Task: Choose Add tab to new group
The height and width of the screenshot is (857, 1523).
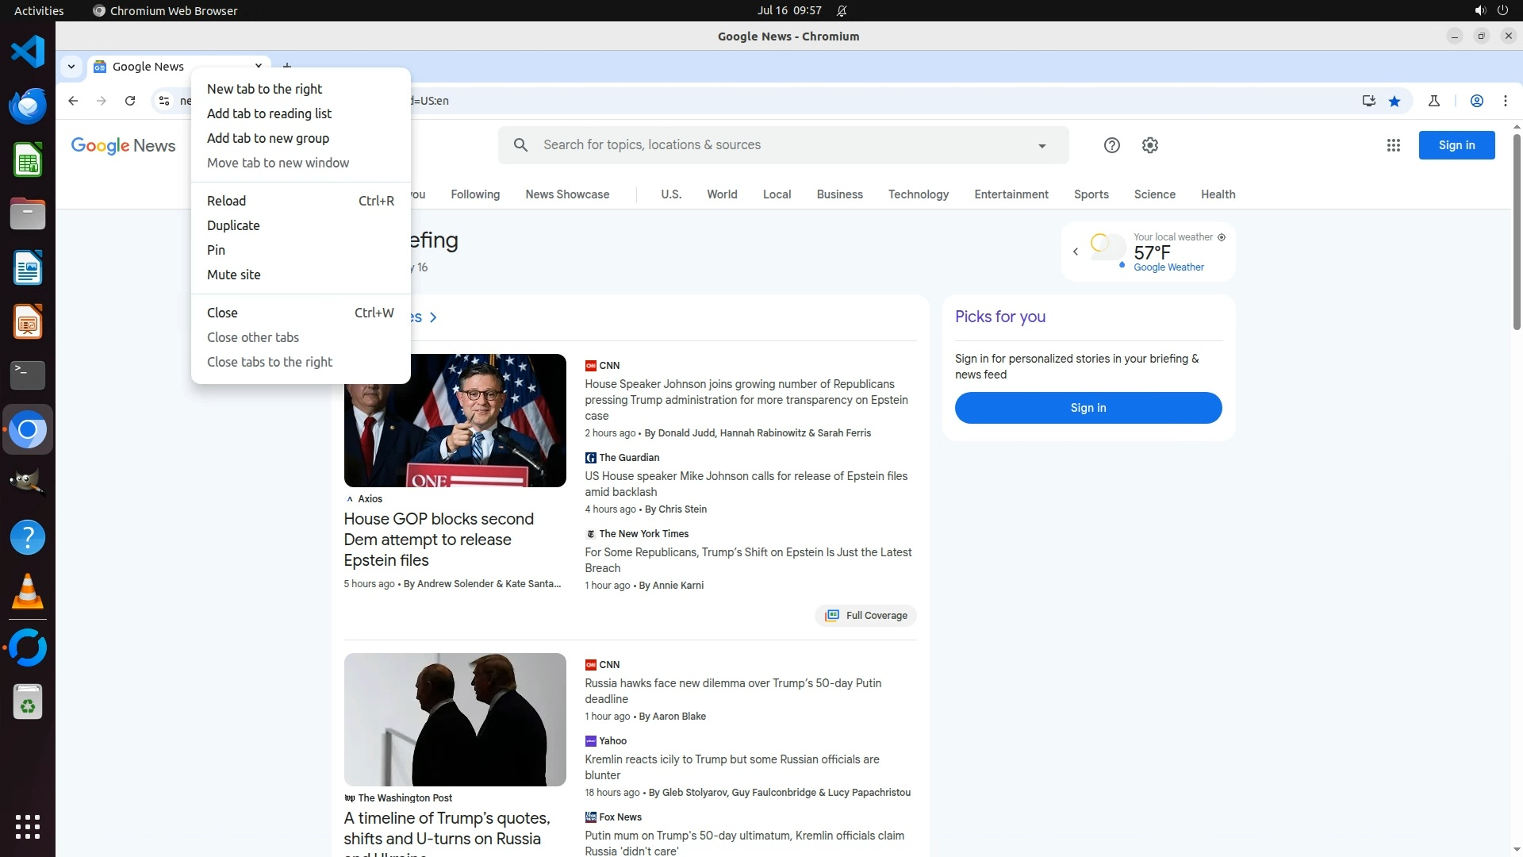Action: point(267,138)
